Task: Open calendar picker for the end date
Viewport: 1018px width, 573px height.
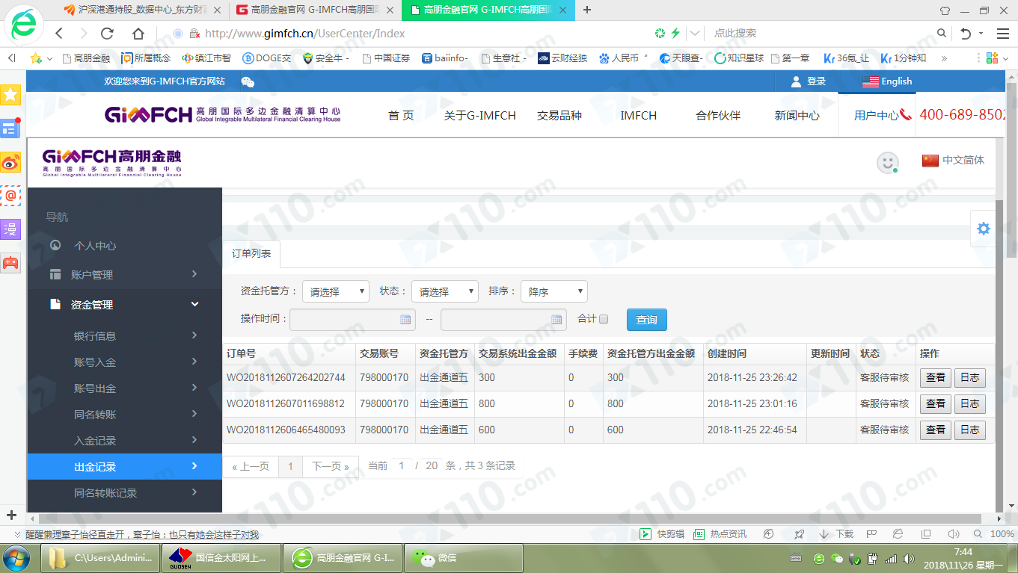Action: (x=556, y=319)
